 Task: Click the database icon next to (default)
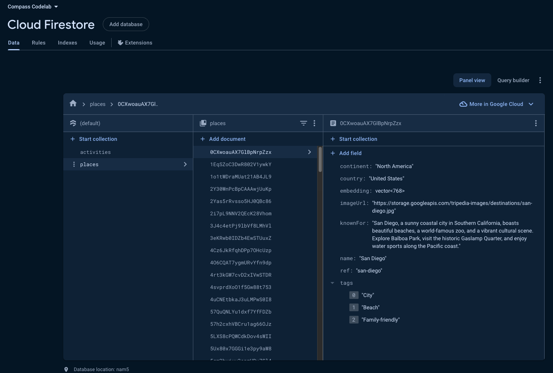pyautogui.click(x=73, y=123)
